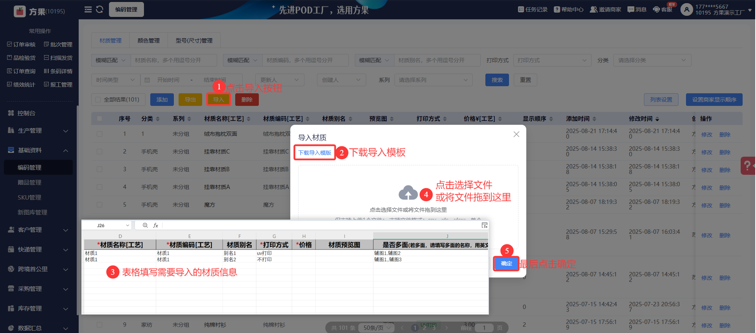Image resolution: width=756 pixels, height=333 pixels.
Task: Open 模糊匹配 dropdown beside 材质编码 field
Action: (x=243, y=60)
